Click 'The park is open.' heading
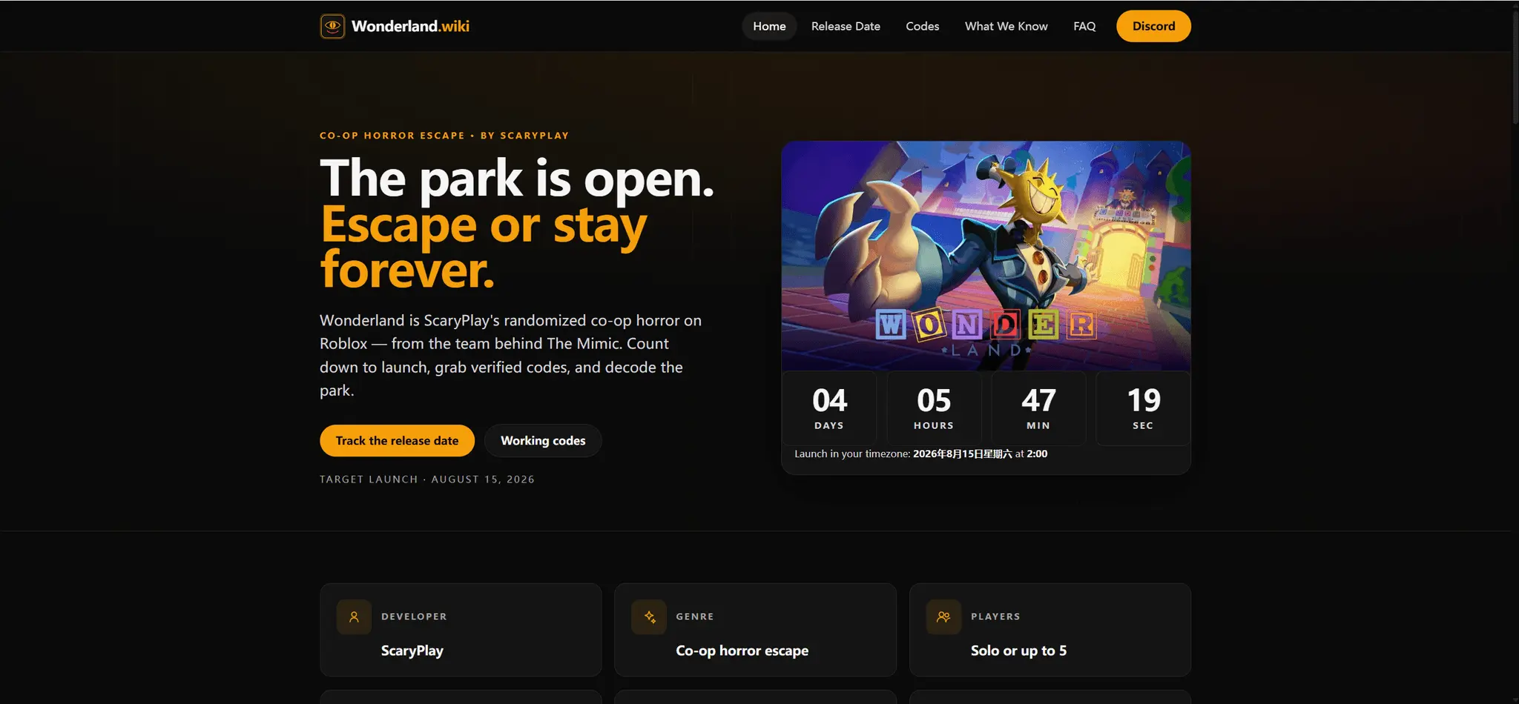 pos(517,179)
